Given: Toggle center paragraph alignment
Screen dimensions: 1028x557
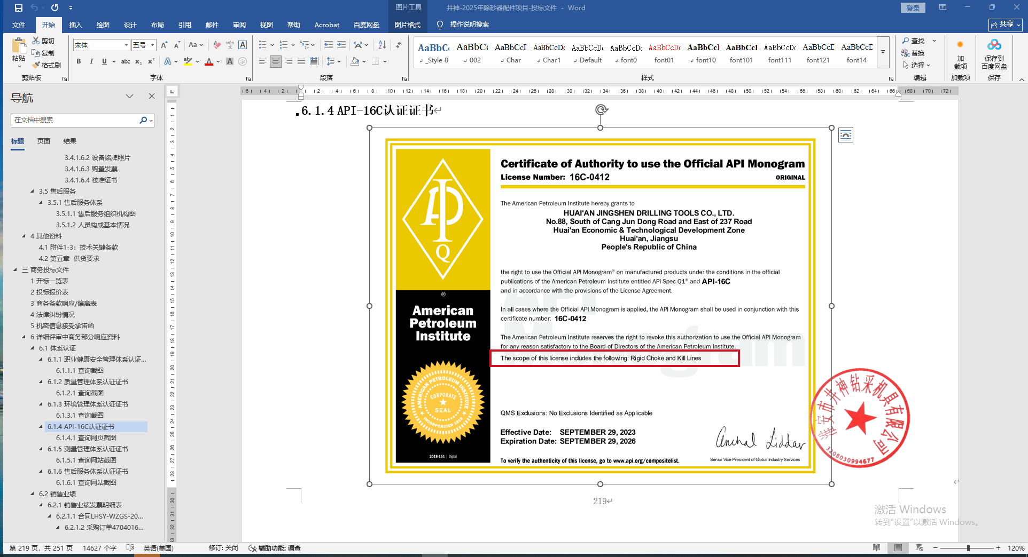Looking at the screenshot, I should pos(275,61).
